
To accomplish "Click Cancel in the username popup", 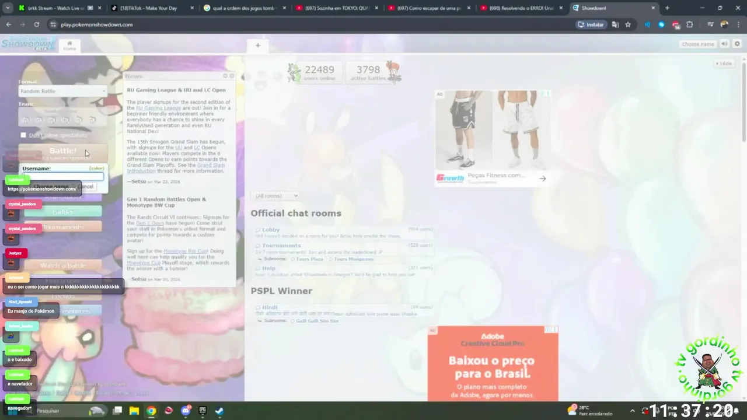I will [85, 187].
